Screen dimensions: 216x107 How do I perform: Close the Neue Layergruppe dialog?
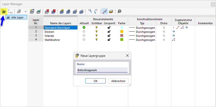tap(127, 55)
